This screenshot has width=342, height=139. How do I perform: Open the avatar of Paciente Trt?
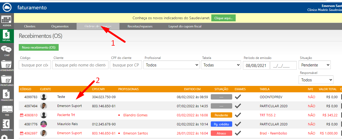pos(44,115)
